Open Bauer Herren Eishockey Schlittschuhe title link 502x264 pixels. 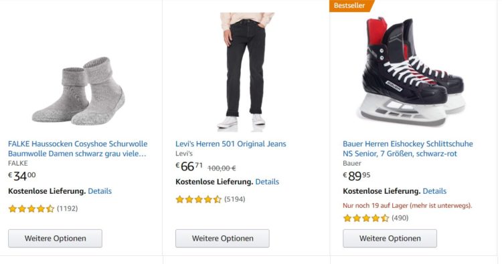[408, 148]
